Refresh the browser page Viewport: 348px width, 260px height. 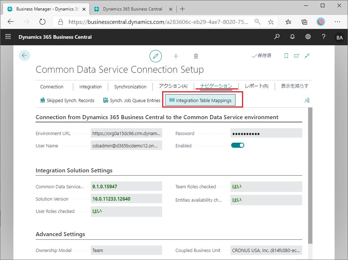coord(42,22)
